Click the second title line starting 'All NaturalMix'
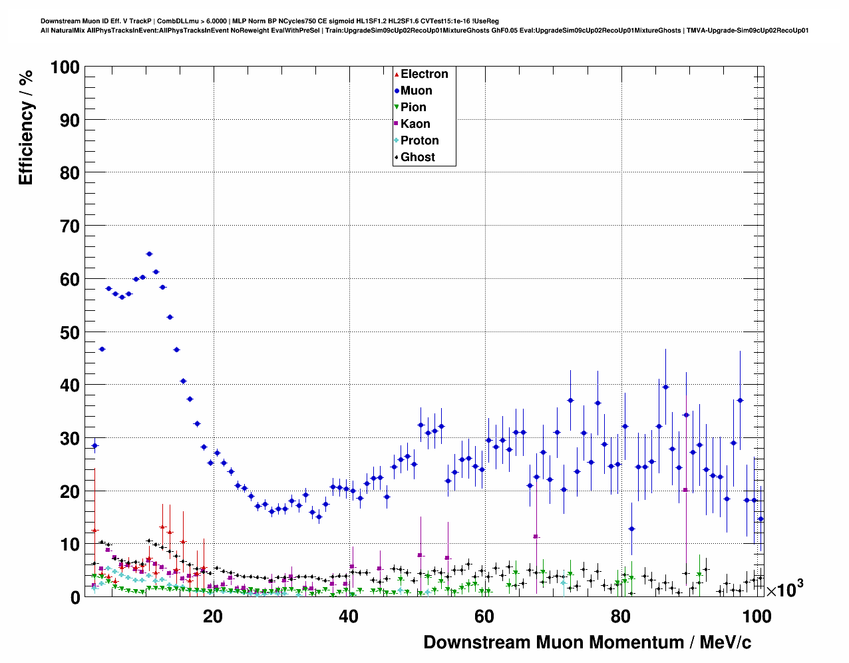This screenshot has height=663, width=849. [x=424, y=31]
